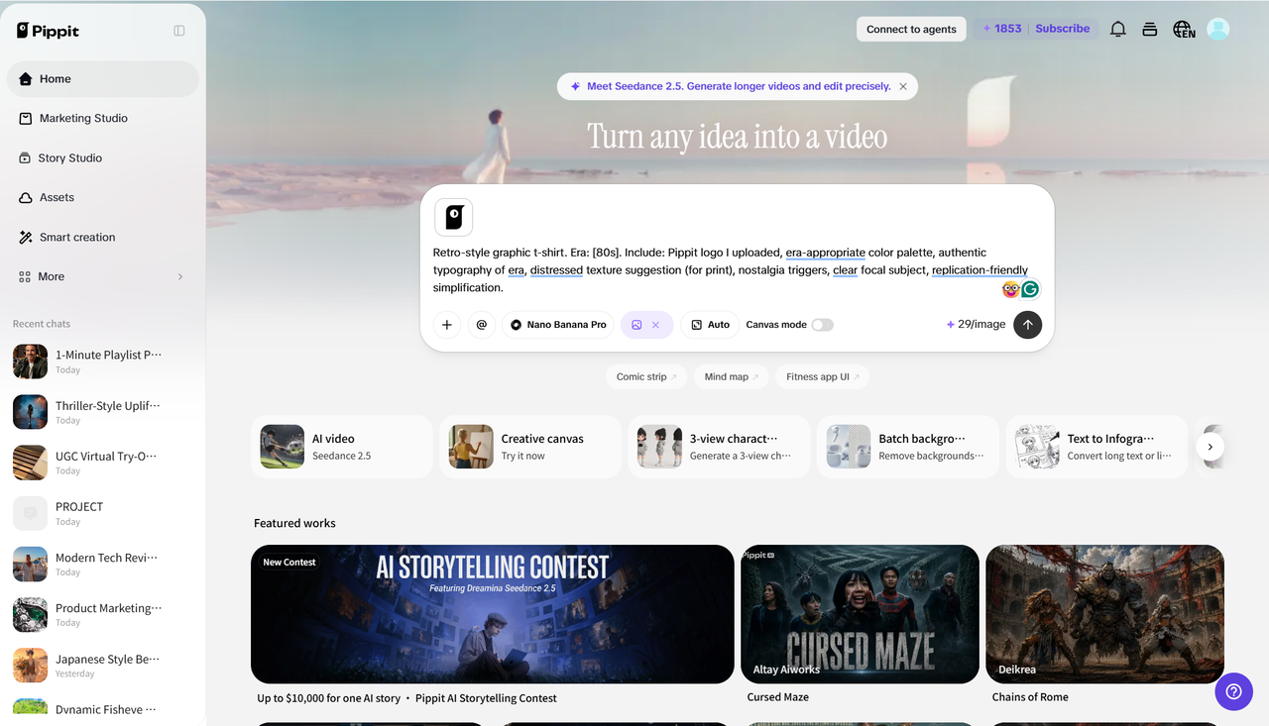Screen dimensions: 1269x726
Task: Open the Japanese Style Be… recent chat
Action: 103,666
